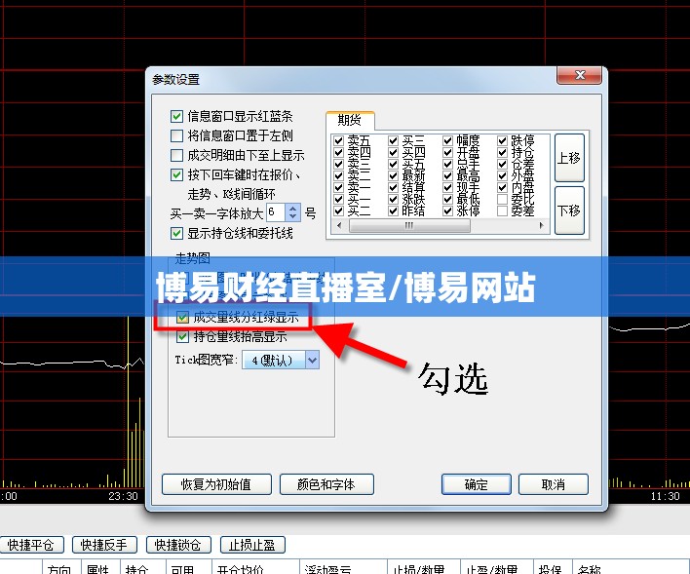Enable the 委差 field checkbox

tap(502, 210)
